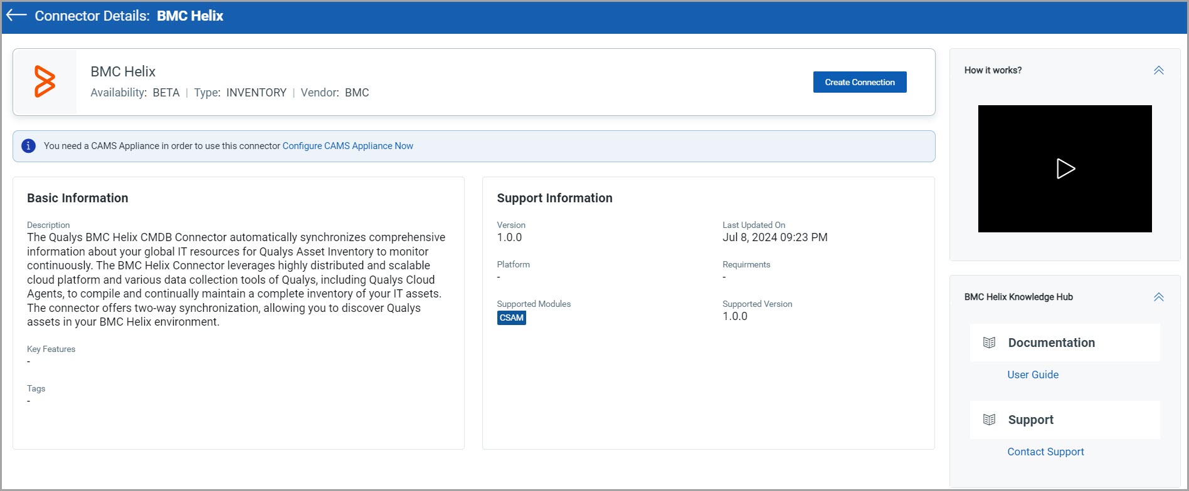This screenshot has height=491, width=1189.
Task: Go back using the header arrow
Action: coord(16,16)
